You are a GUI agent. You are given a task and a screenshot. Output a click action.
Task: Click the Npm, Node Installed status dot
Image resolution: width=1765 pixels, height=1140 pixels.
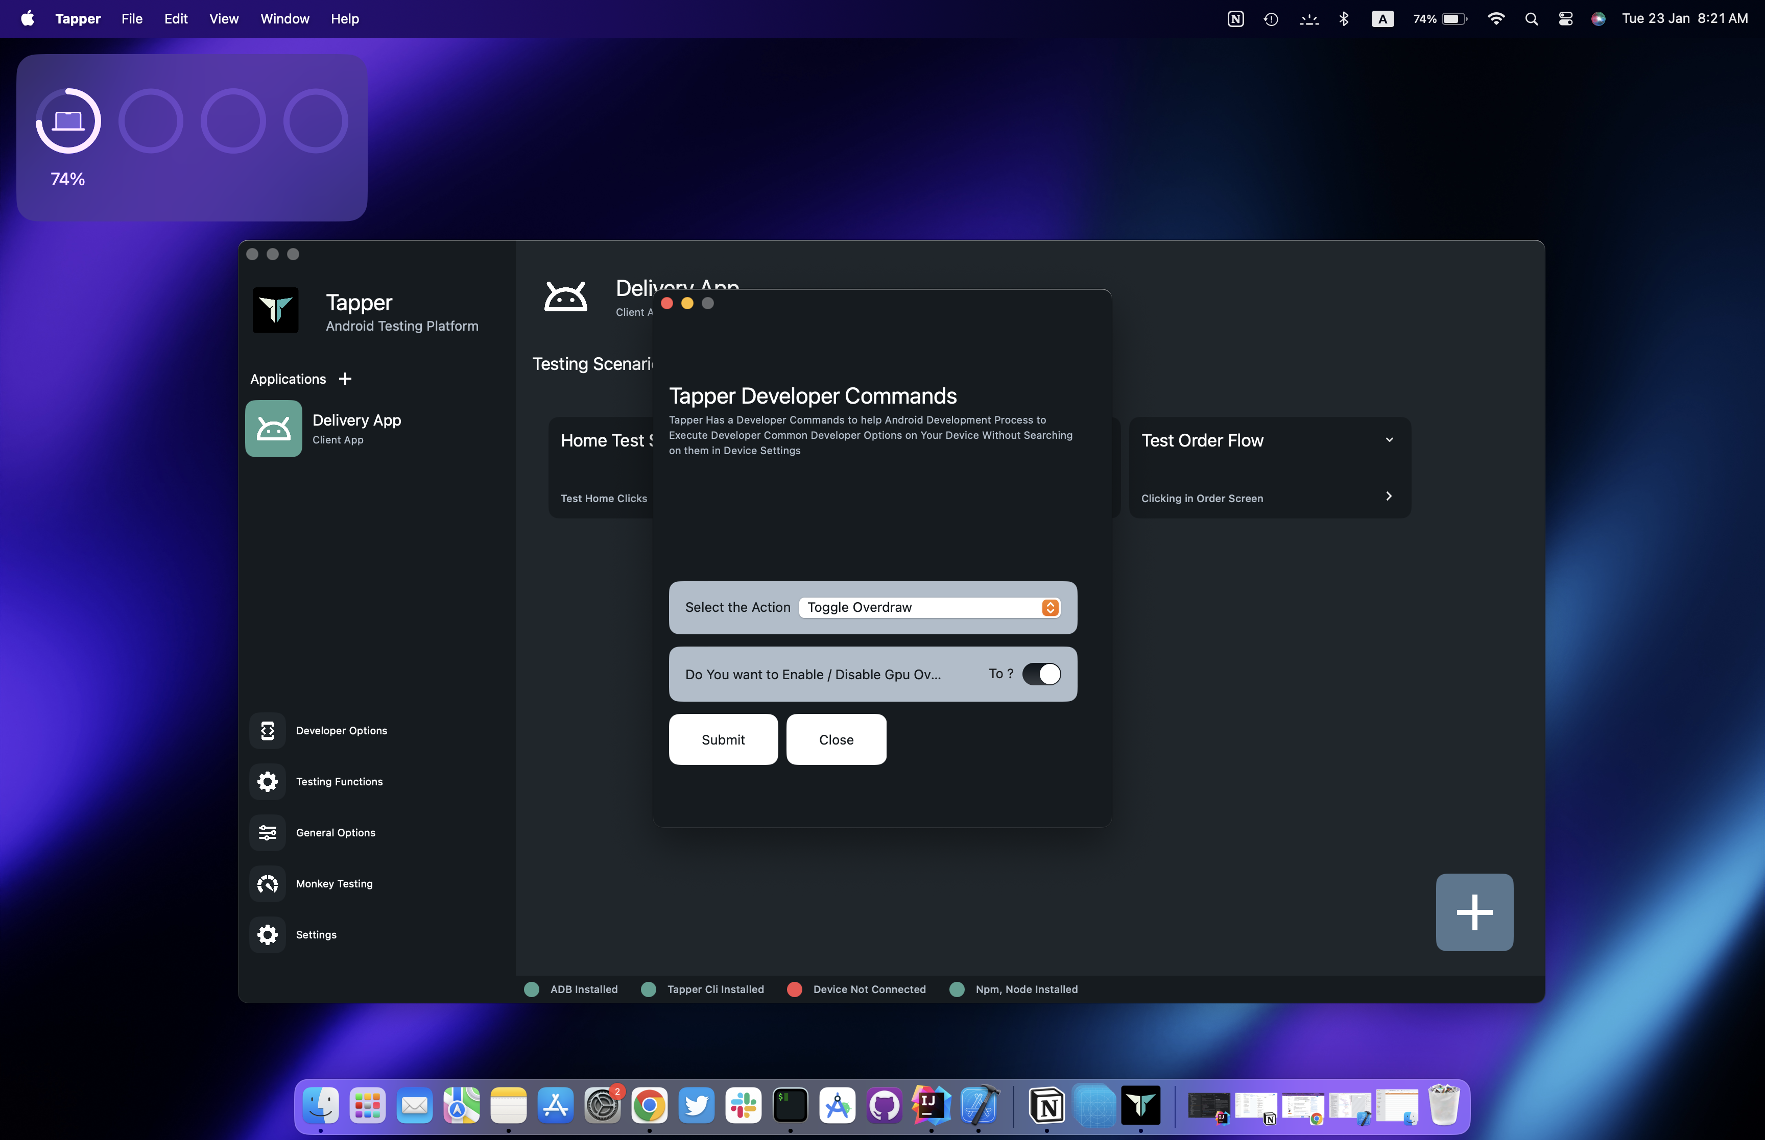click(x=957, y=990)
